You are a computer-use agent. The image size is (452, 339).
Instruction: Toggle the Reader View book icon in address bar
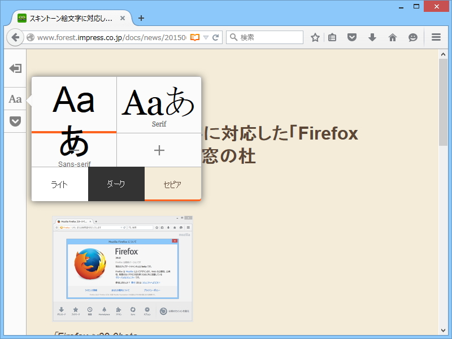[195, 37]
